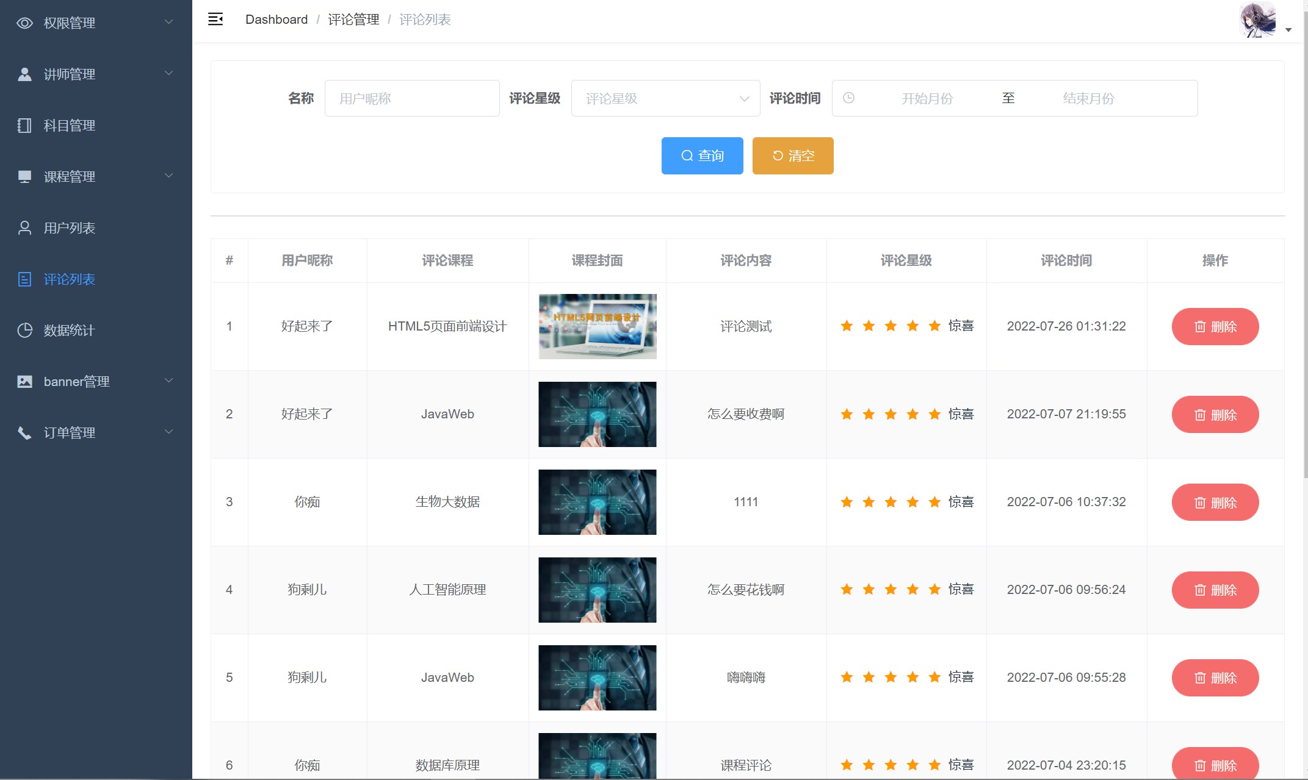Select 评论列表 in sidebar menu
The image size is (1308, 780).
click(x=70, y=279)
